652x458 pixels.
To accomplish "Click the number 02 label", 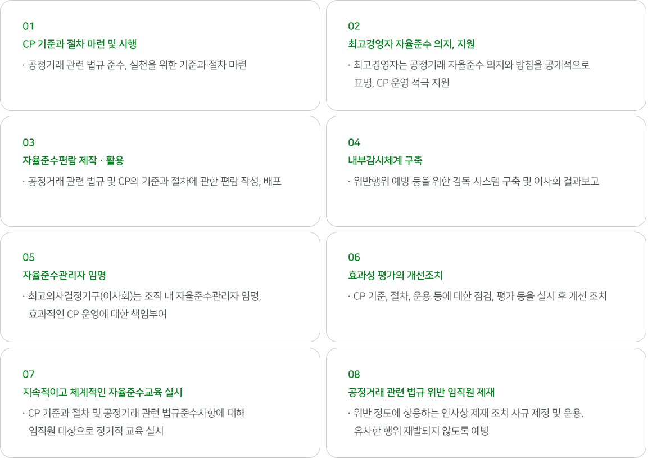I will [354, 26].
